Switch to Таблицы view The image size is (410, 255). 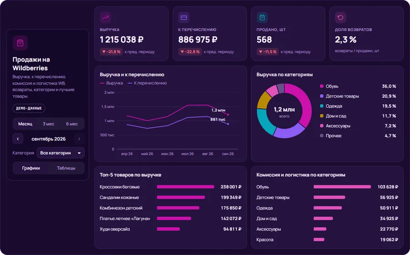(66, 168)
